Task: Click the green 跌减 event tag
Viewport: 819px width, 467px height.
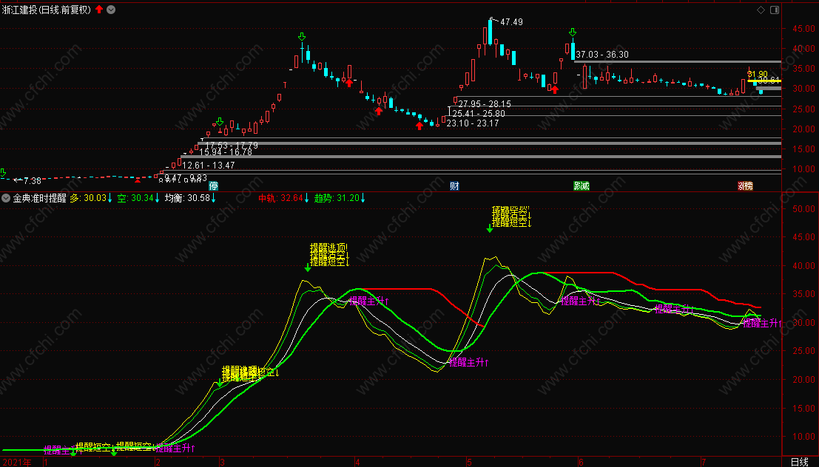Action: 582,185
